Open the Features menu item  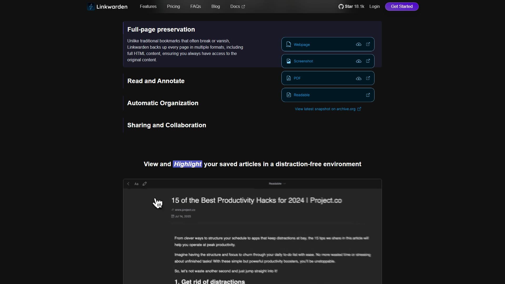148,7
